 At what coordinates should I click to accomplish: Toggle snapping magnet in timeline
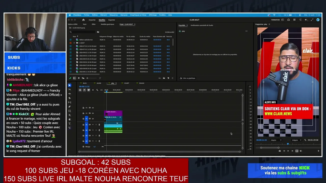84,90
